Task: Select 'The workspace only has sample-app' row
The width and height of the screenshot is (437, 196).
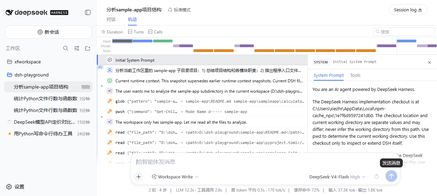Action: tap(202, 122)
